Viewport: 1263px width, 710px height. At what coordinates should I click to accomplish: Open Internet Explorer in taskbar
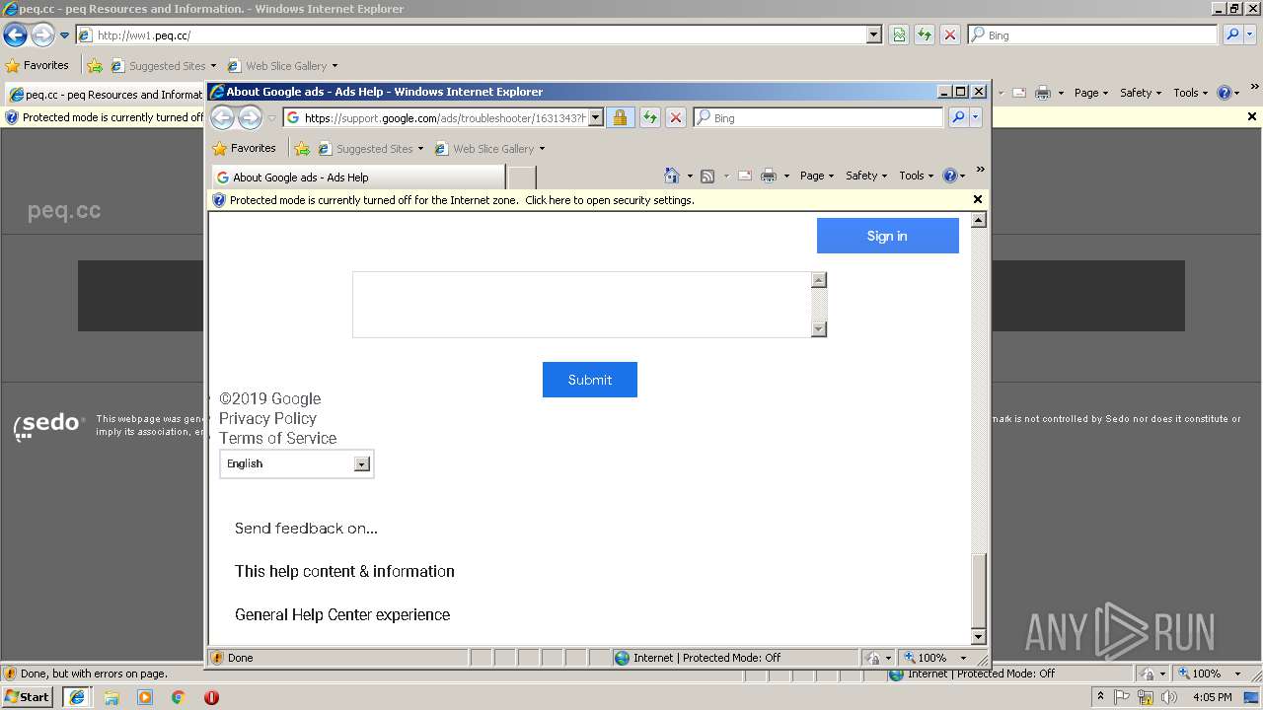coord(76,697)
